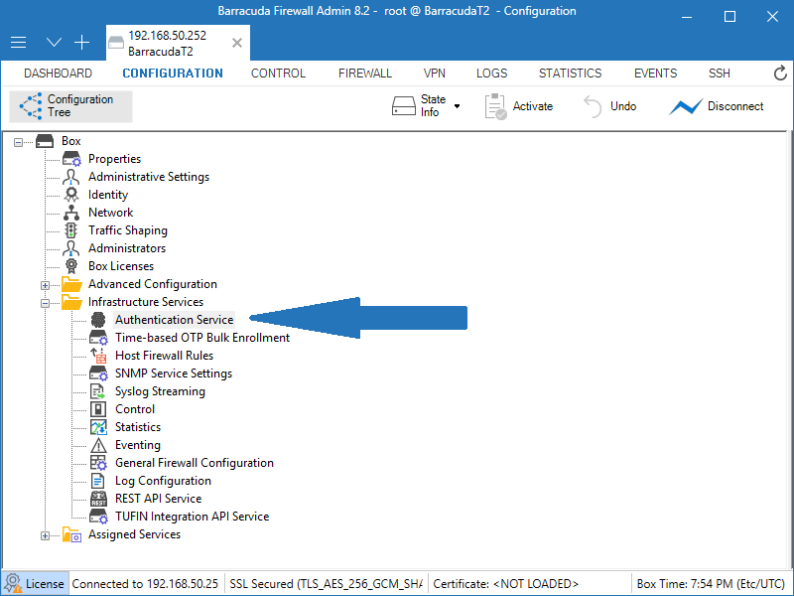794x596 pixels.
Task: Go to the FIREWALL tab
Action: tap(365, 74)
